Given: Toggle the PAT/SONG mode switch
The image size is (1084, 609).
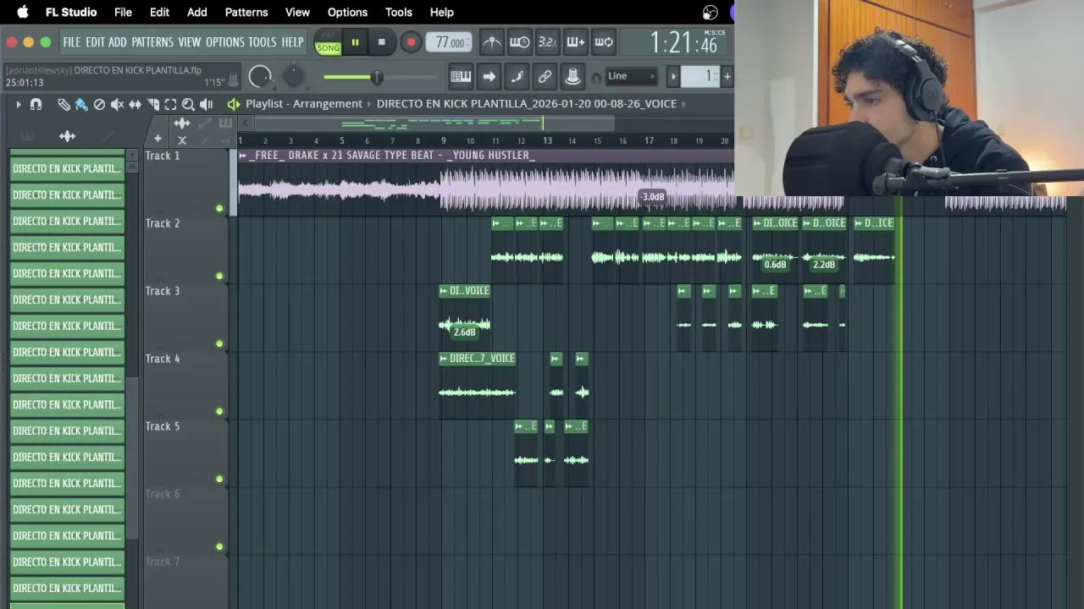Looking at the screenshot, I should 328,43.
